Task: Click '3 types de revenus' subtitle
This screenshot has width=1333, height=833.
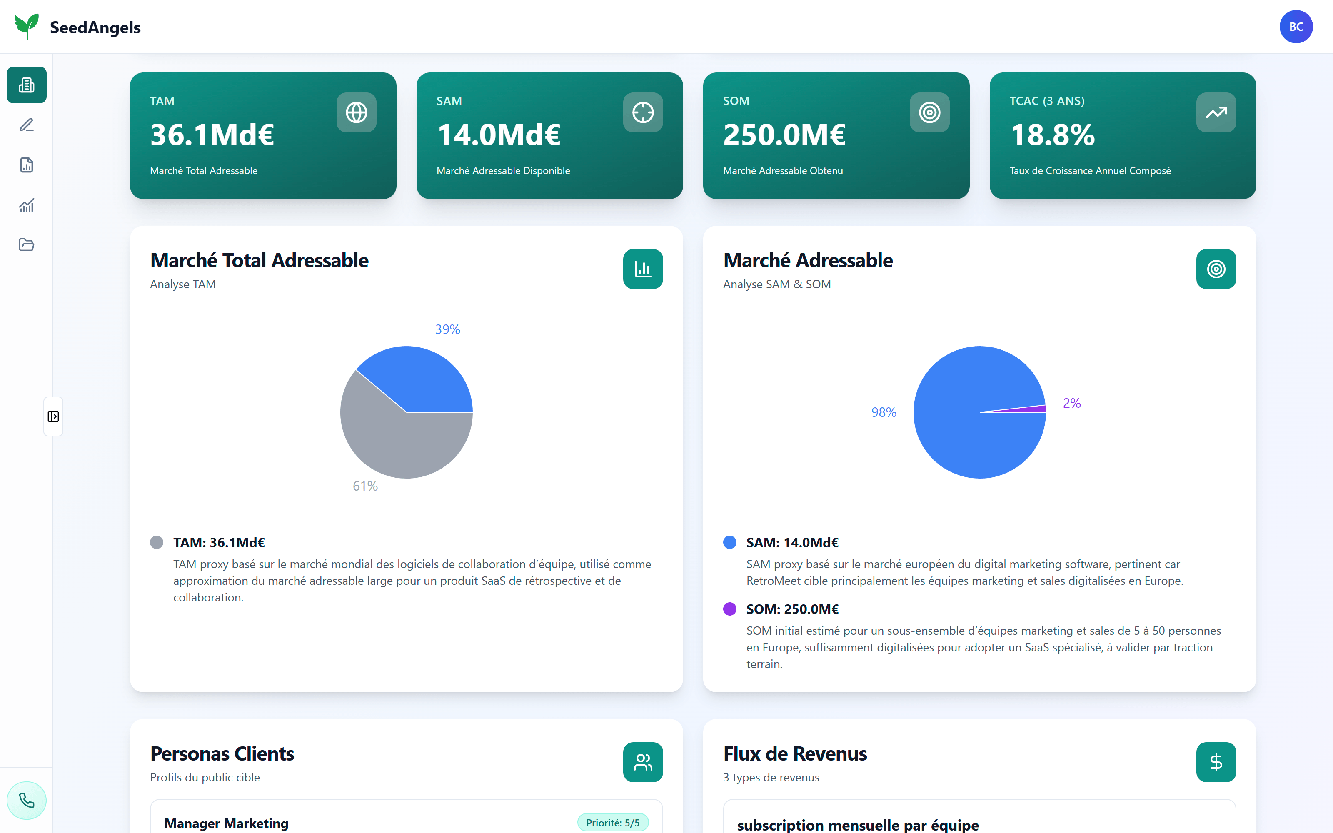Action: coord(771,777)
